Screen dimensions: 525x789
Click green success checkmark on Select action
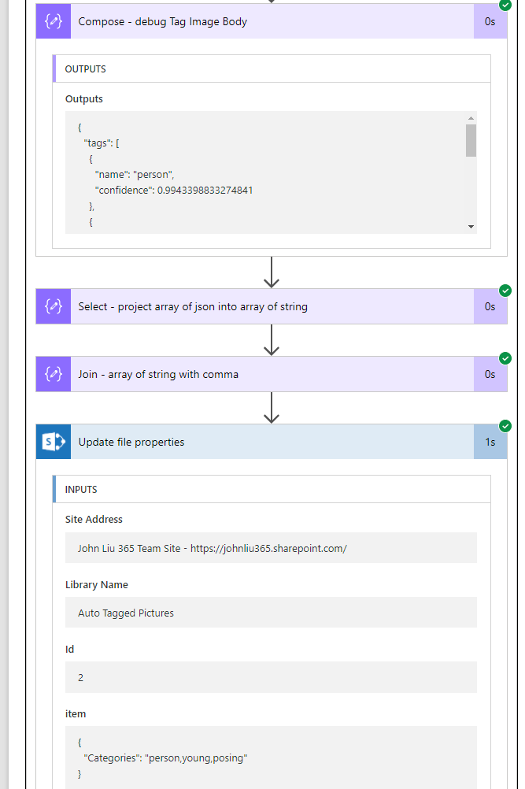pyautogui.click(x=505, y=291)
